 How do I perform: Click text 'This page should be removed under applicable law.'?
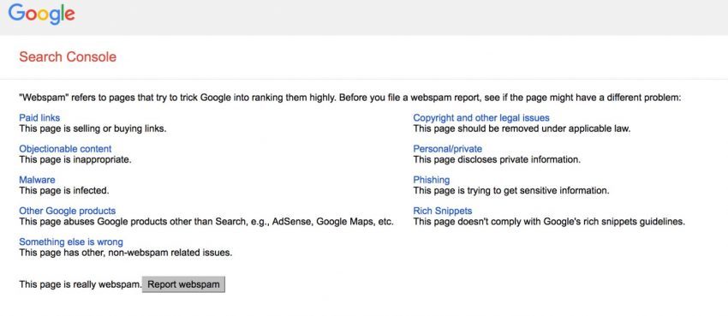(x=522, y=129)
